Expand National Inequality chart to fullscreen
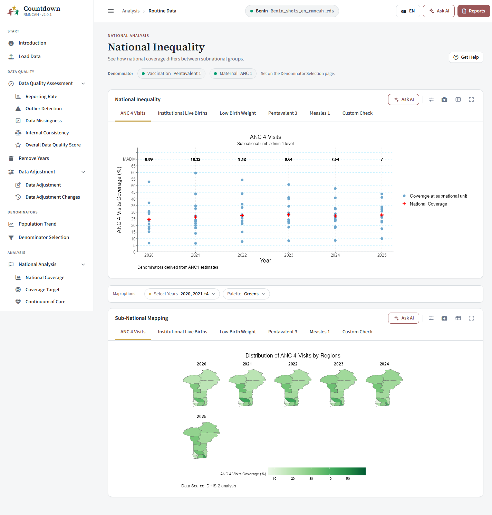This screenshot has height=515, width=492. tap(471, 99)
